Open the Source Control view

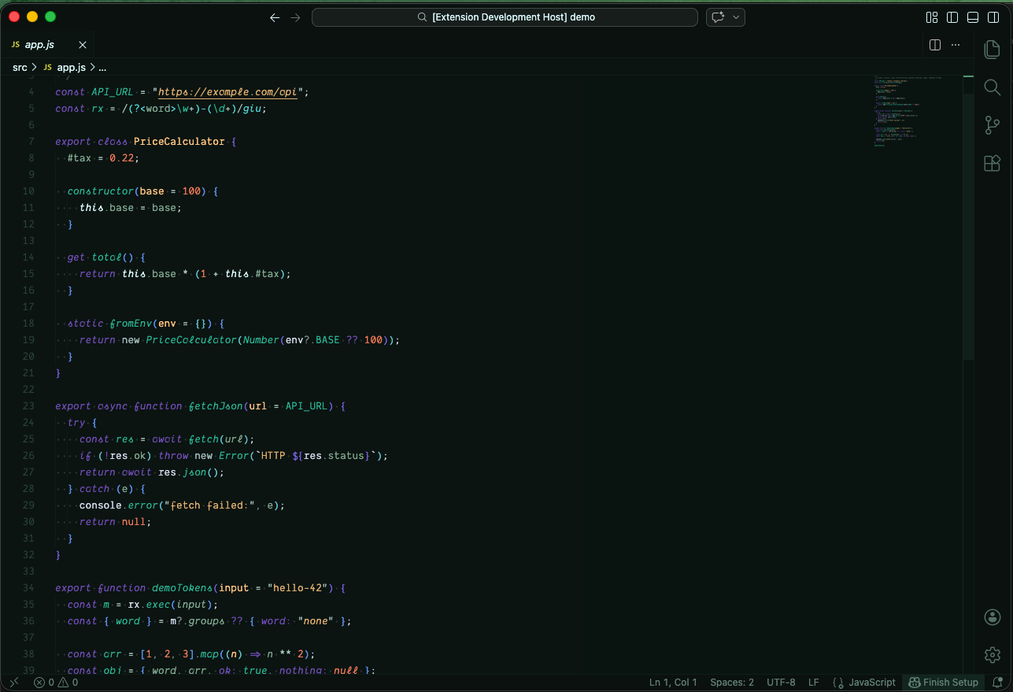992,125
